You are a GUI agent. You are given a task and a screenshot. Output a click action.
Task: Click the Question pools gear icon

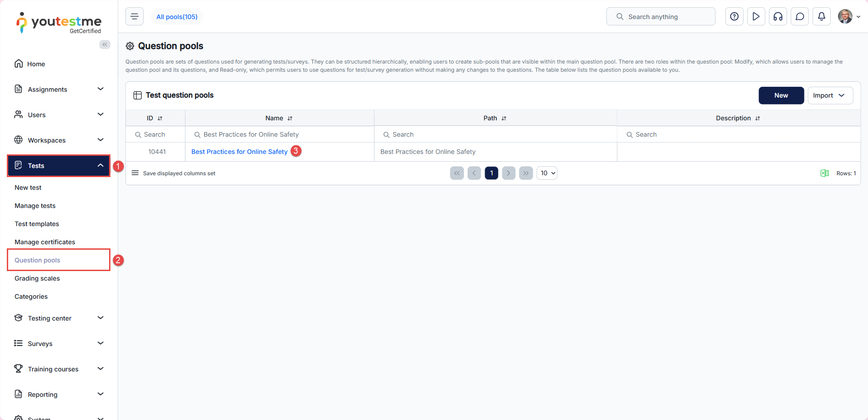130,46
